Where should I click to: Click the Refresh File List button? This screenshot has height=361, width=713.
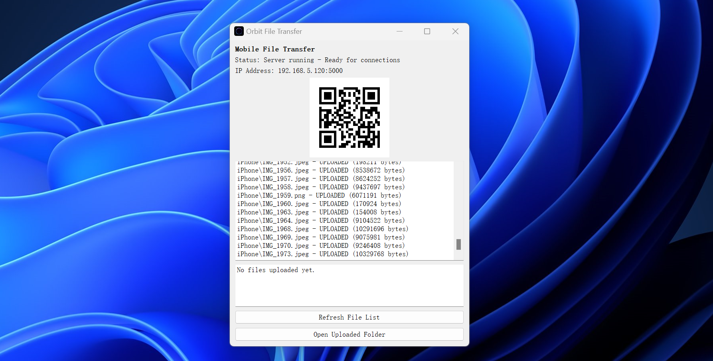click(x=350, y=317)
